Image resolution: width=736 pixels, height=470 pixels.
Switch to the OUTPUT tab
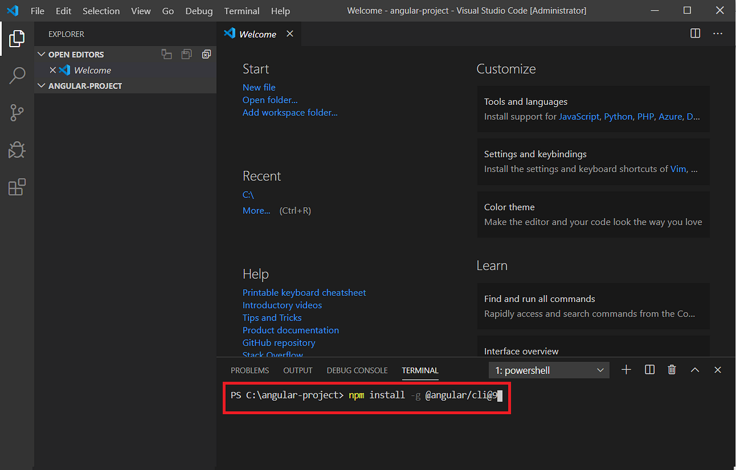(x=297, y=370)
